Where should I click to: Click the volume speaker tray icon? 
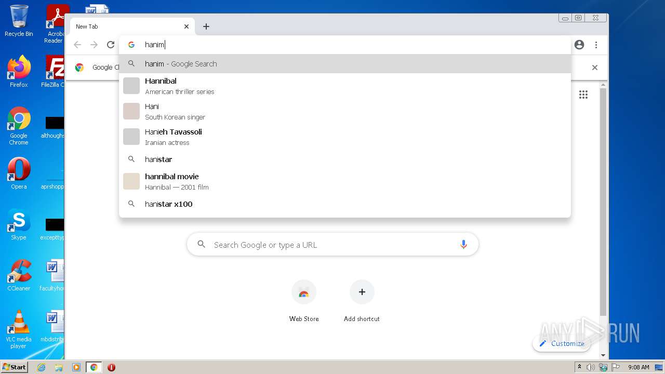pos(591,367)
